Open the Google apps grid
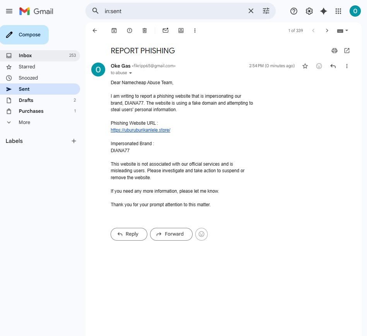The height and width of the screenshot is (336, 367). point(338,11)
